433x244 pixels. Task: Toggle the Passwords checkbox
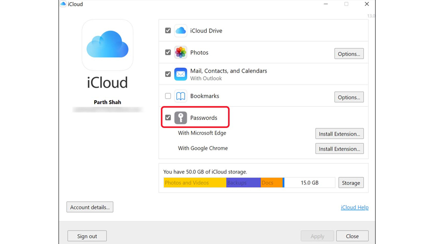(168, 118)
